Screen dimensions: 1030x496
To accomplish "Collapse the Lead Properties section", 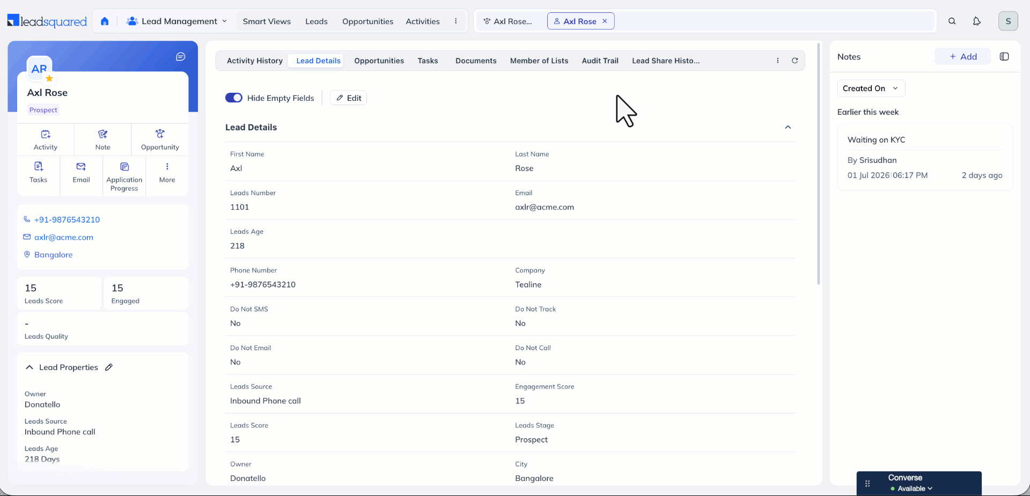I will pyautogui.click(x=30, y=367).
